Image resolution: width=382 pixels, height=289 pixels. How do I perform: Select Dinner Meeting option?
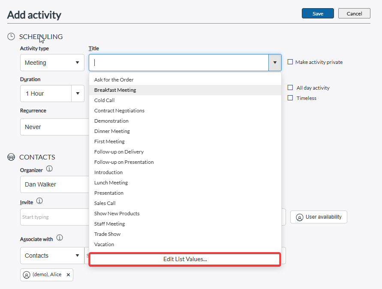click(185, 131)
